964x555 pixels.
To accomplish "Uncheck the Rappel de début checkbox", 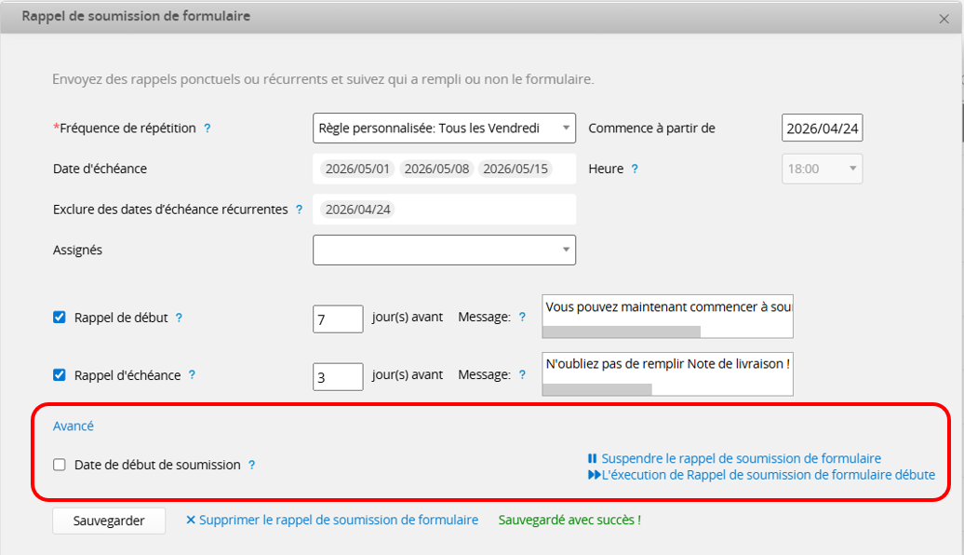I will point(60,318).
